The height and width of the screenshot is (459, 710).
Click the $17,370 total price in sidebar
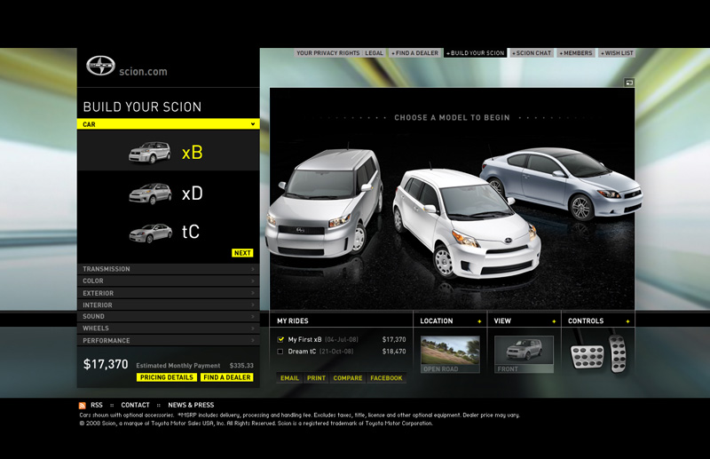[106, 364]
